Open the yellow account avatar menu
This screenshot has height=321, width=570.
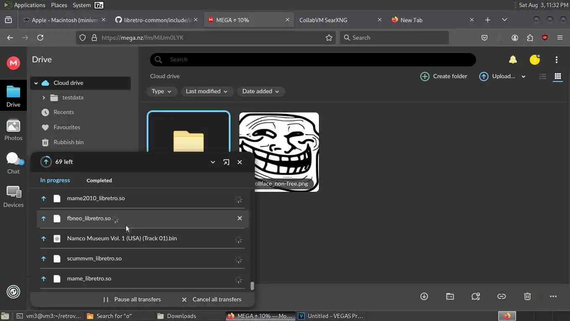535,60
